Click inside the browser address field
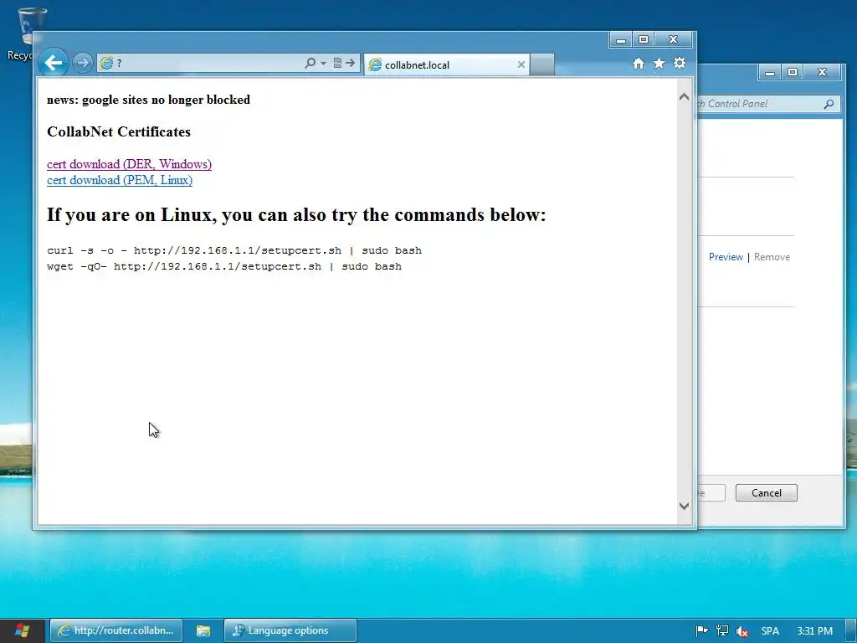This screenshot has width=857, height=643. (x=208, y=63)
